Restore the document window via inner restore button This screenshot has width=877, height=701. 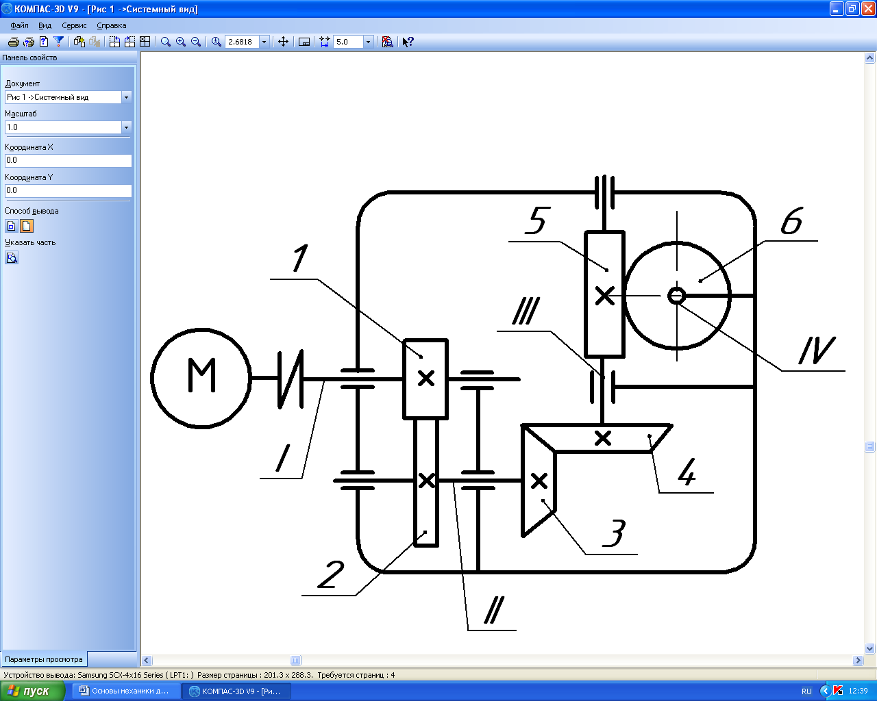click(852, 9)
